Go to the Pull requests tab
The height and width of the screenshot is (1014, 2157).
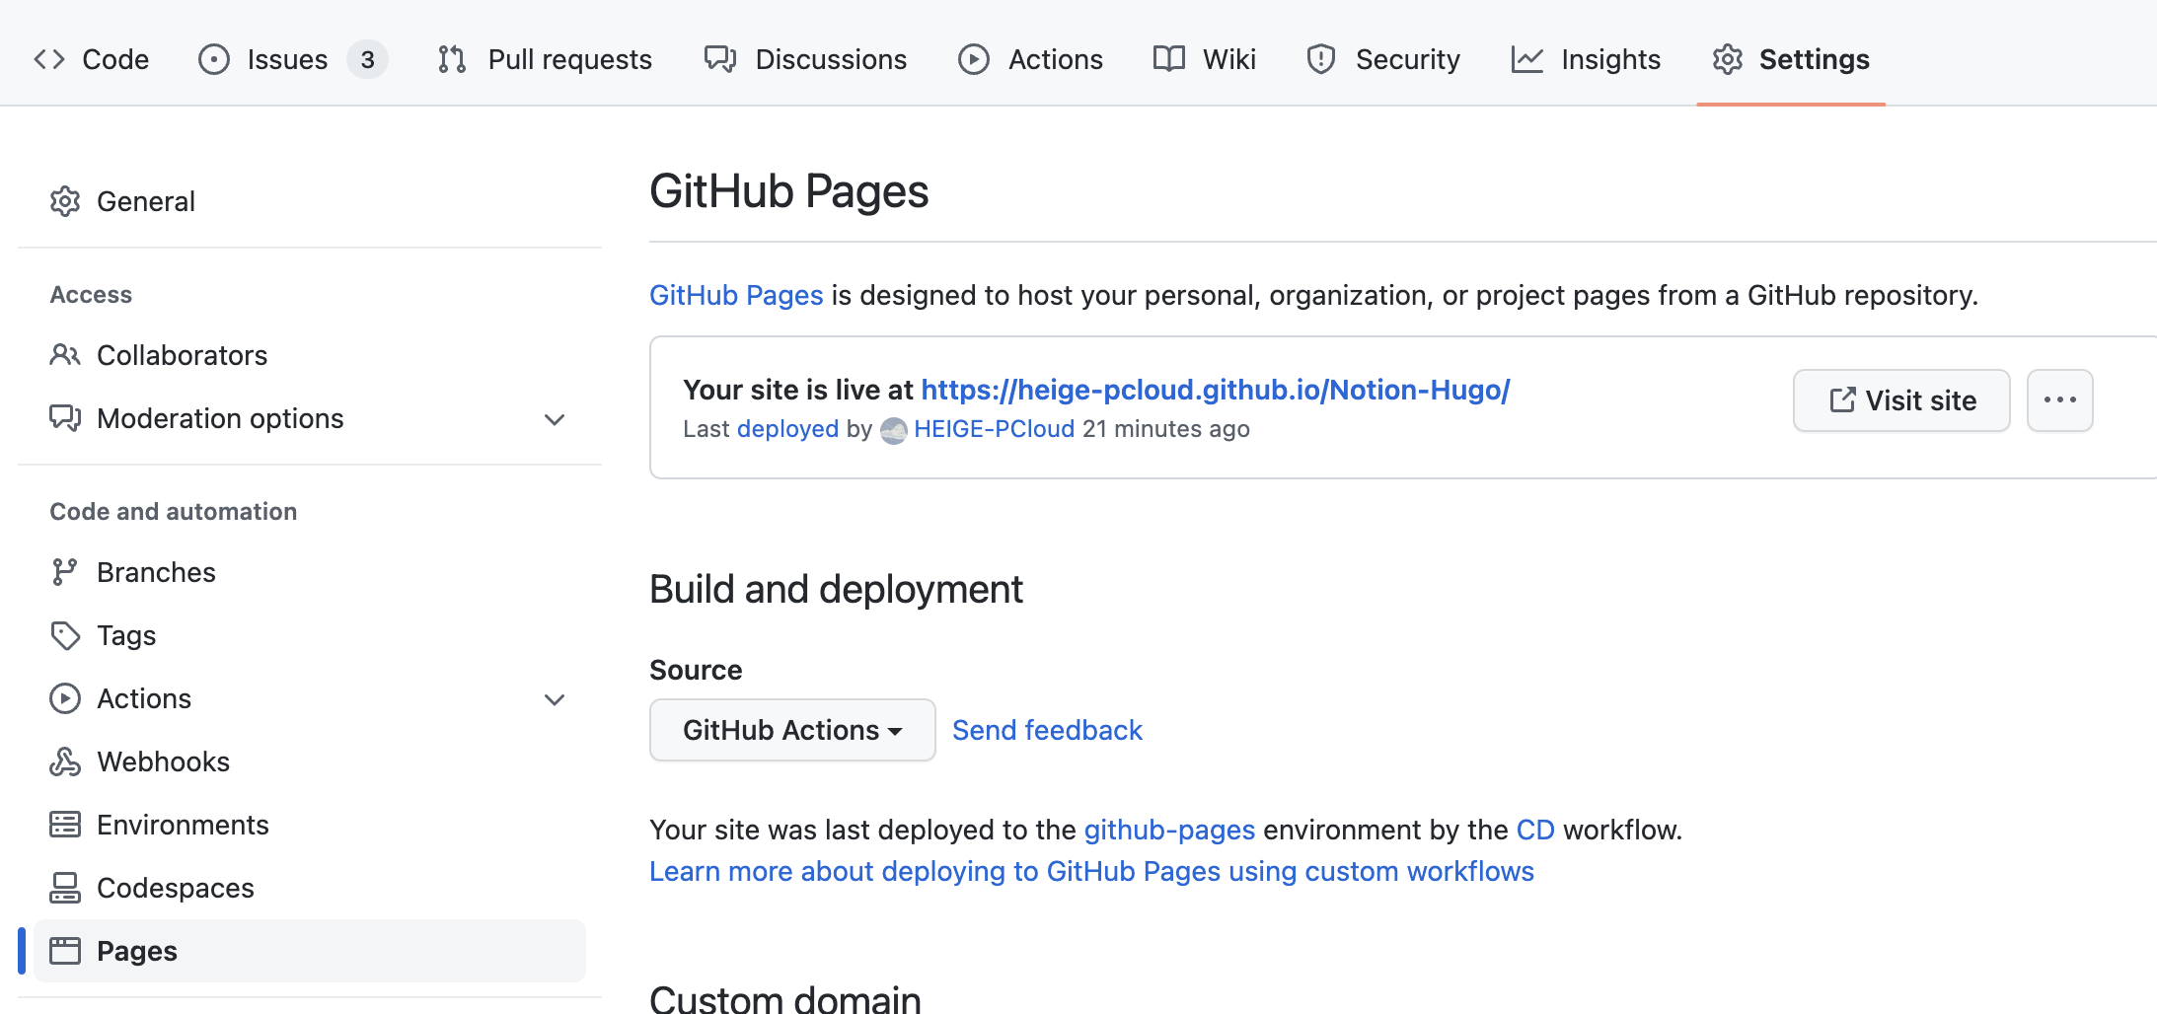coord(546,59)
